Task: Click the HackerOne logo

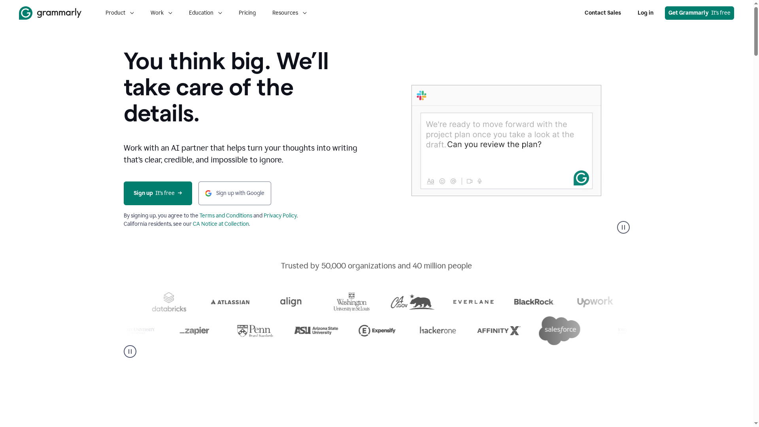Action: (438, 331)
